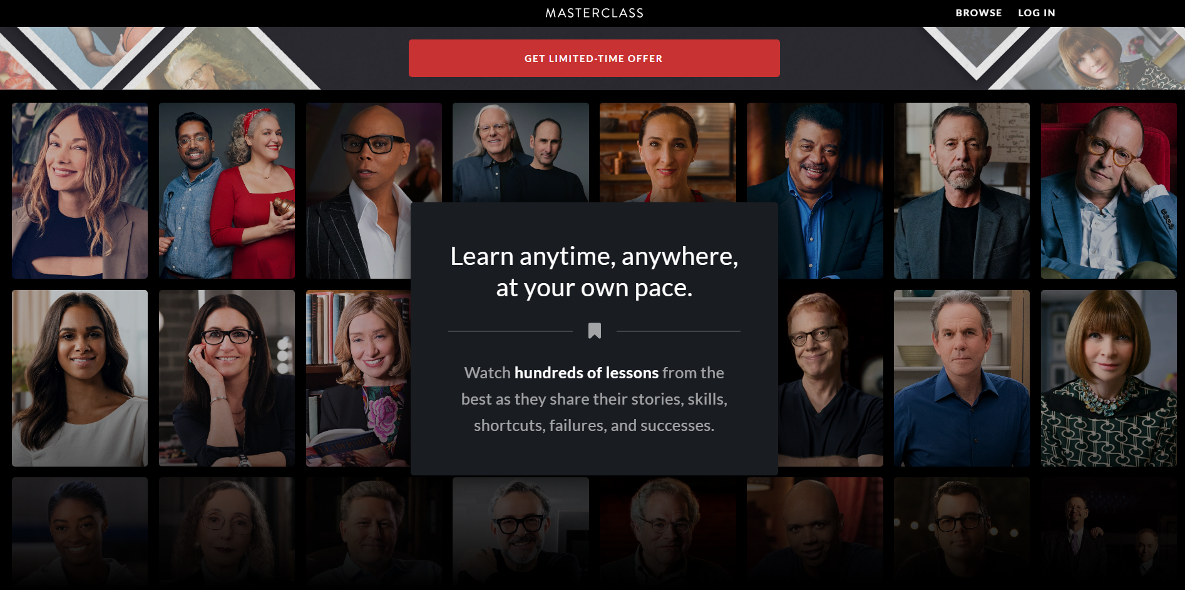Pick the man in red armchair thumbnail
This screenshot has height=590, width=1185.
click(1109, 190)
